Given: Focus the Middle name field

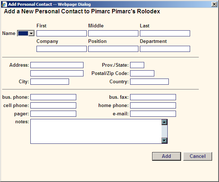Looking at the screenshot, I should click(113, 34).
